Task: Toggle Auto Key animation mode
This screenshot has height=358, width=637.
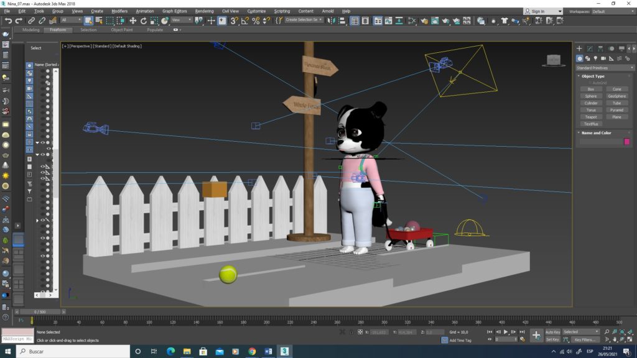Action: coord(552,332)
